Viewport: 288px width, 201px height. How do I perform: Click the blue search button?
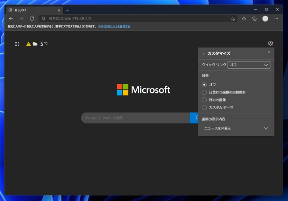[x=194, y=118]
